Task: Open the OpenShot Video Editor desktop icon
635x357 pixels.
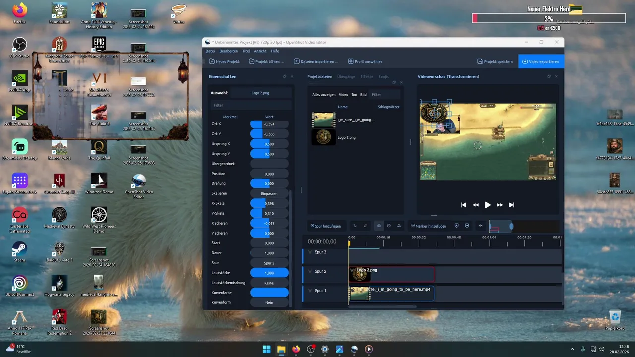Action: tap(139, 185)
